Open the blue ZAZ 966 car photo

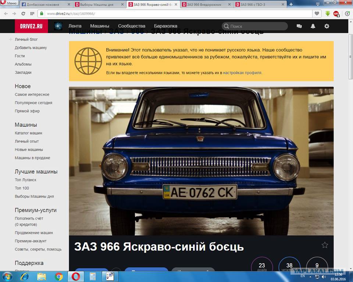pos(201,161)
